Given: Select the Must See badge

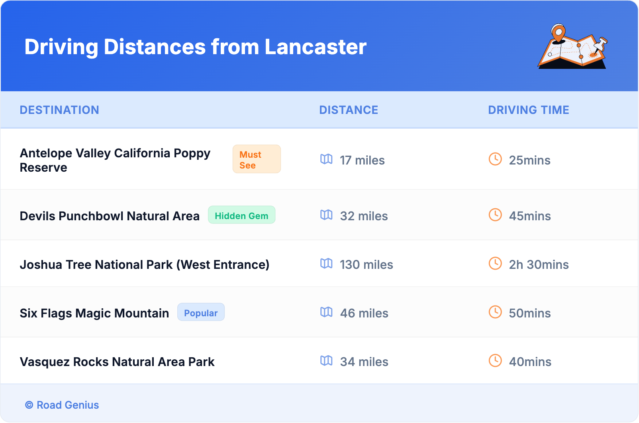Looking at the screenshot, I should point(257,159).
